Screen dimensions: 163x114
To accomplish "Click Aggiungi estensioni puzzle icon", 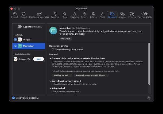I will 20,27.
